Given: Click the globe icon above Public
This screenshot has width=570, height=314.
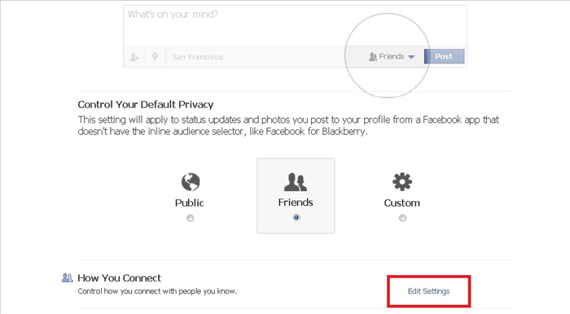Looking at the screenshot, I should pos(191,182).
